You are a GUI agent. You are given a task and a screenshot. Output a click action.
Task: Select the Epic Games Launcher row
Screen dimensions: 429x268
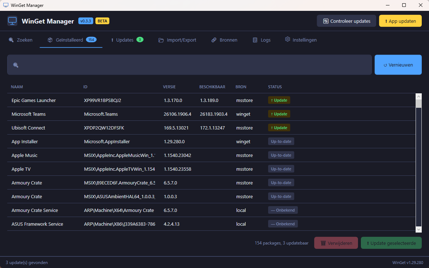pos(211,100)
